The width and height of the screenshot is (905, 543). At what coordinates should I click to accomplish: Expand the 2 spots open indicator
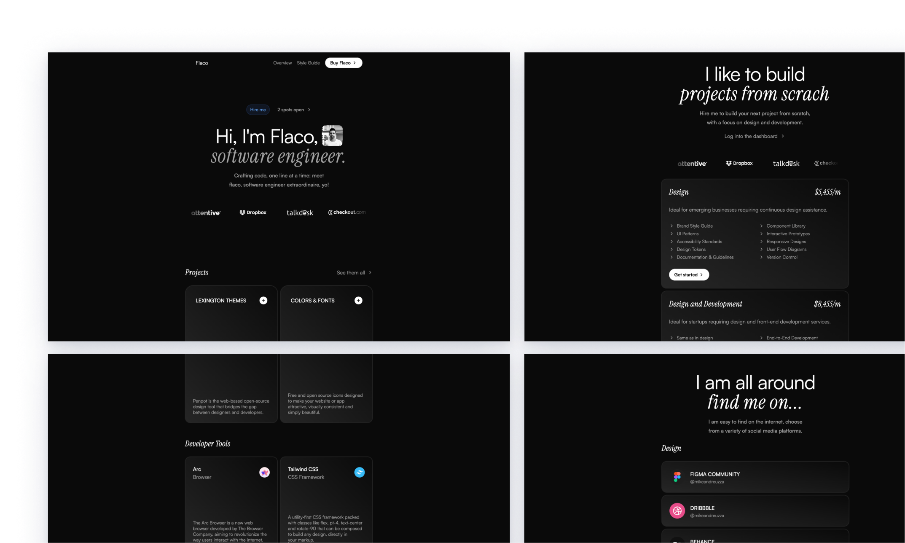tap(292, 109)
